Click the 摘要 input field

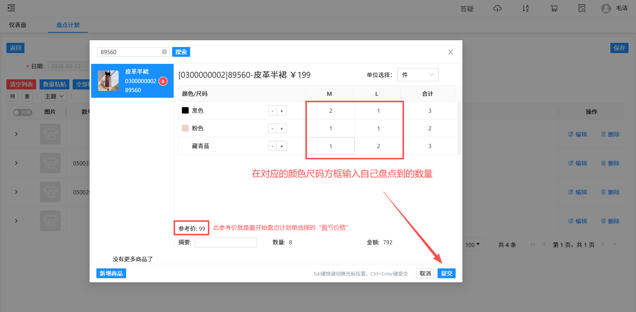click(x=226, y=242)
